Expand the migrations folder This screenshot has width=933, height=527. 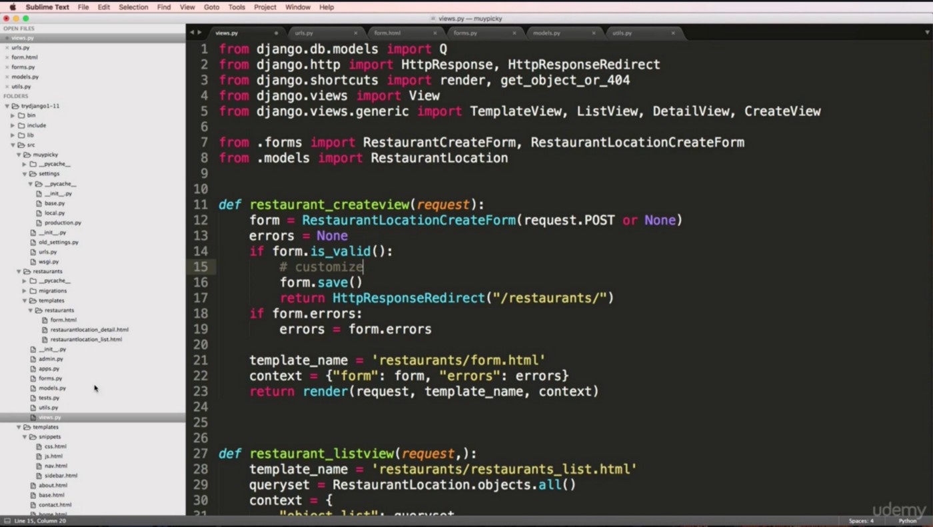23,290
